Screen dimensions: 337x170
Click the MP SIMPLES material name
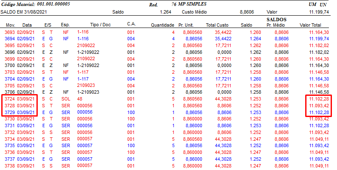tap(192, 4)
